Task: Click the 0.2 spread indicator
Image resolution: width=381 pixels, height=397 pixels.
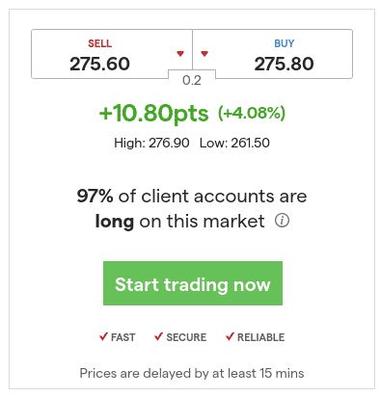Action: click(192, 80)
